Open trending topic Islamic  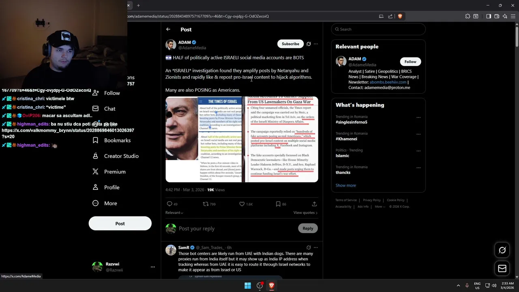[342, 156]
